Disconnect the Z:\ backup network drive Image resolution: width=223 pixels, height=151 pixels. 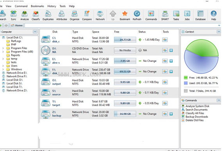171,114
